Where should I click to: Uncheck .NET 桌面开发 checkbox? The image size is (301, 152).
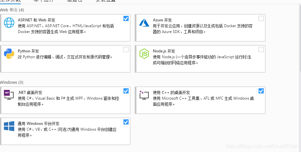point(126,91)
